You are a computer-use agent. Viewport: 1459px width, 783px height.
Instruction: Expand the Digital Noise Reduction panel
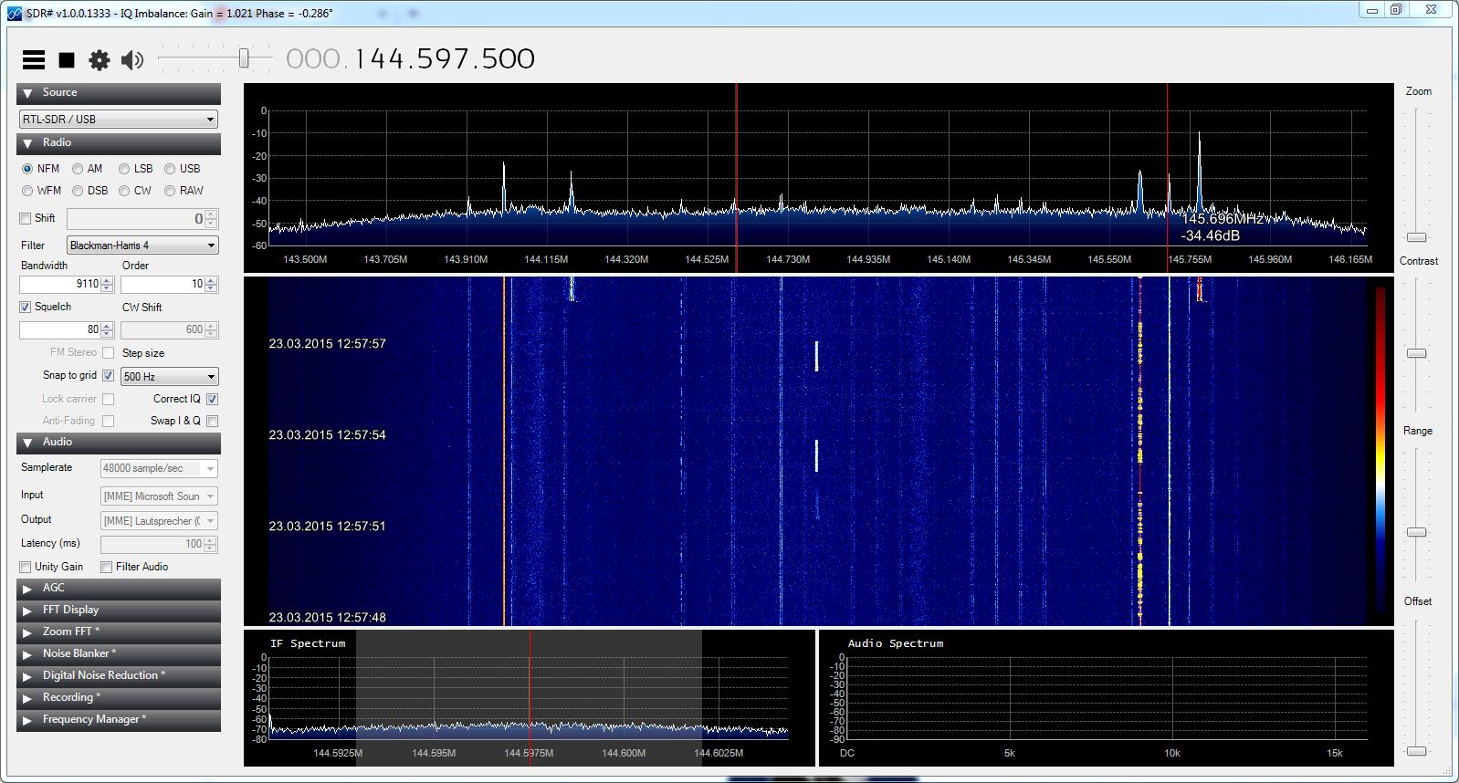pos(119,676)
